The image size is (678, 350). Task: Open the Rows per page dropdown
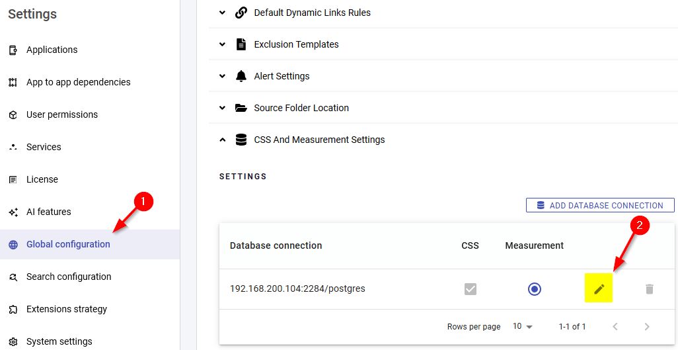(522, 326)
